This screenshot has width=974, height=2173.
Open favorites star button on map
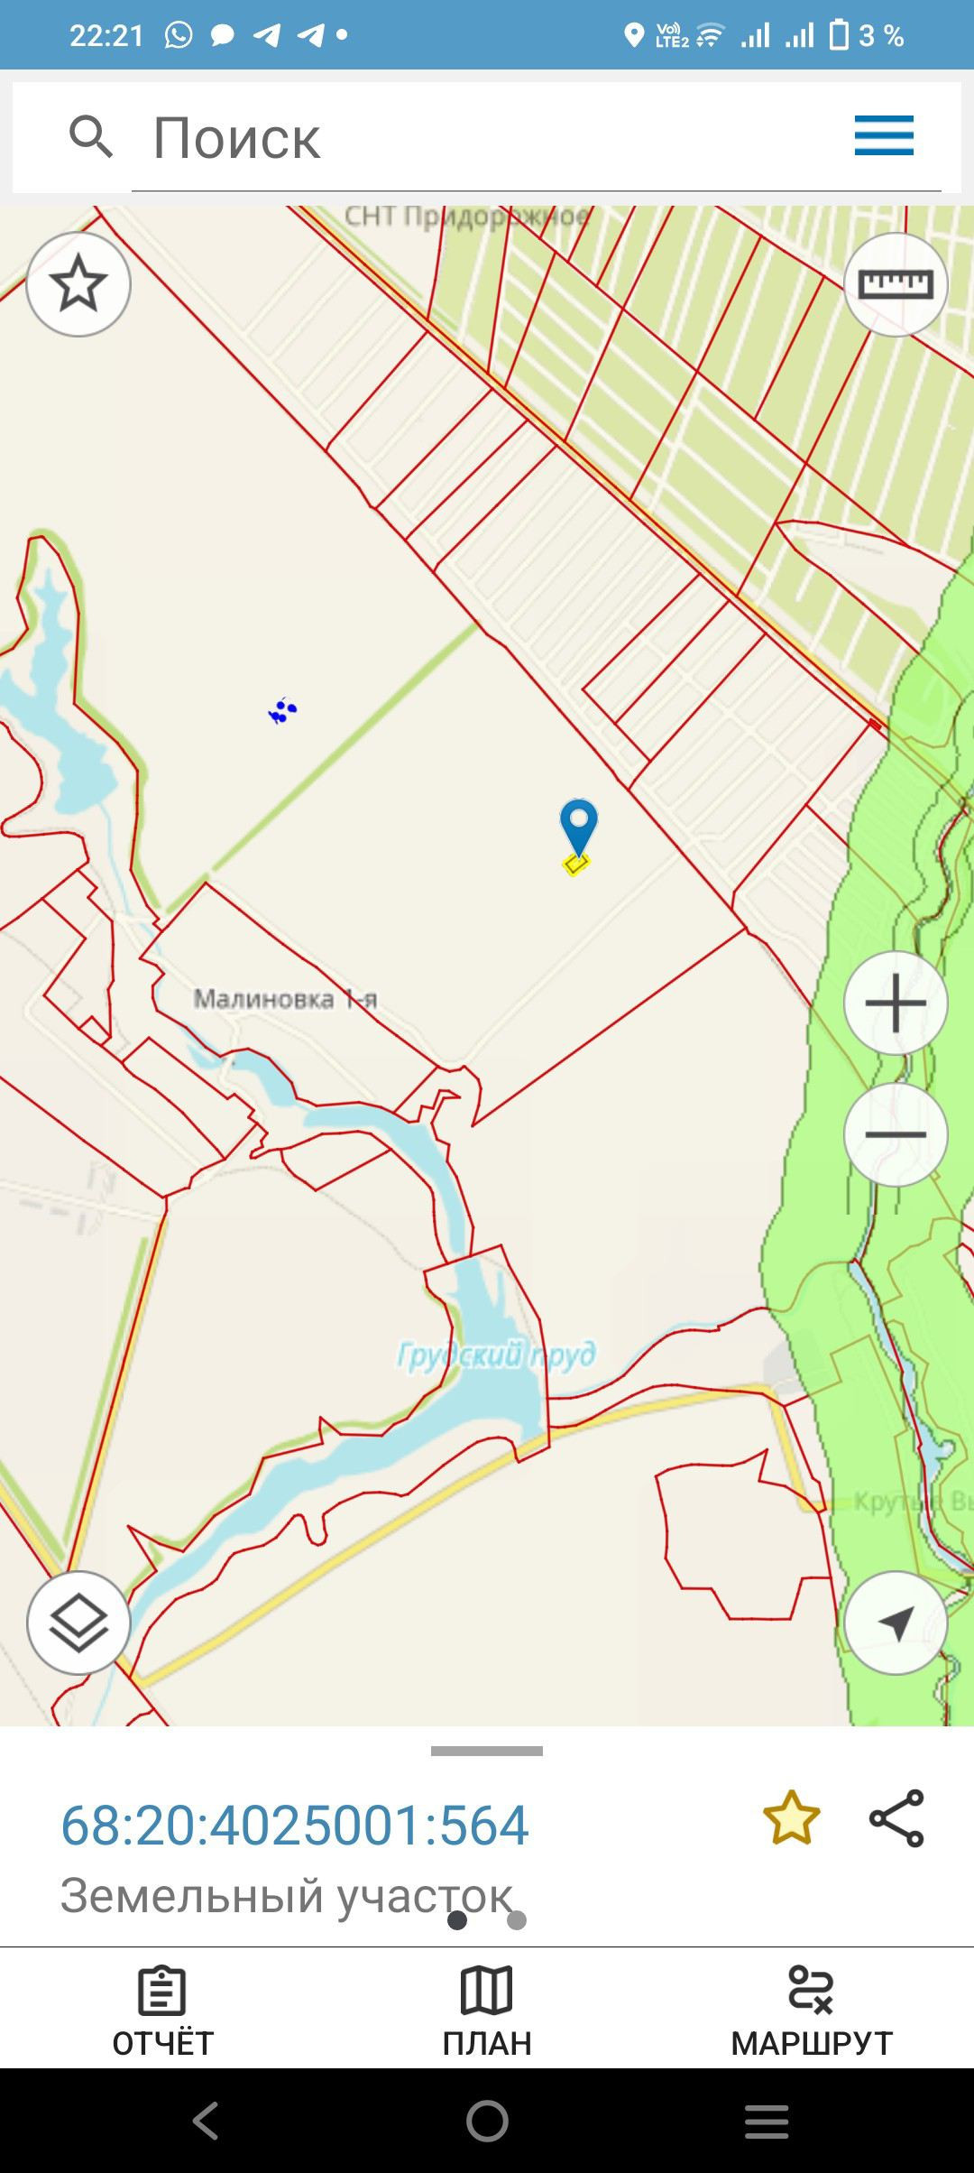click(x=78, y=284)
